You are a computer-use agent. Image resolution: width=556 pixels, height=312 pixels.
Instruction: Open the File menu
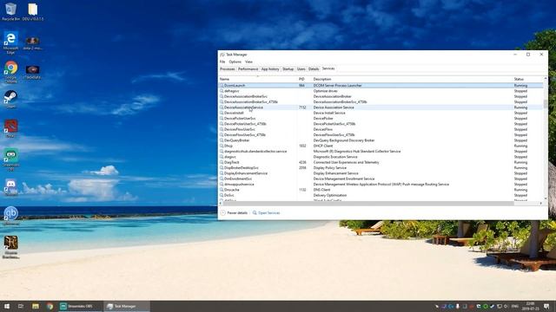[222, 62]
